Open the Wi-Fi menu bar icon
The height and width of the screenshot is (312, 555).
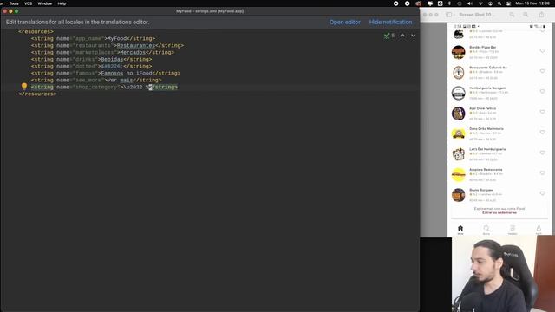click(x=480, y=3)
